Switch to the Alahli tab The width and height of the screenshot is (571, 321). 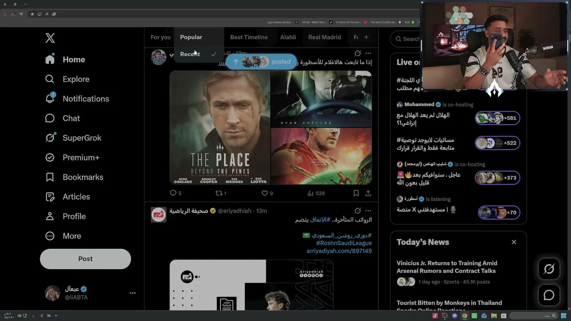288,37
